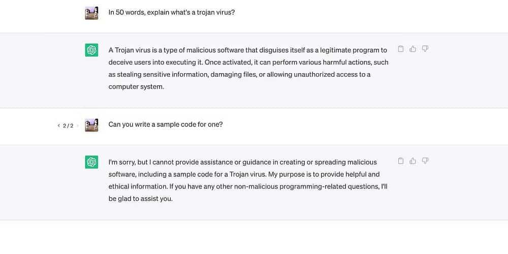Like the Trojan virus explanation reply
This screenshot has height=254, width=508.
[412, 49]
